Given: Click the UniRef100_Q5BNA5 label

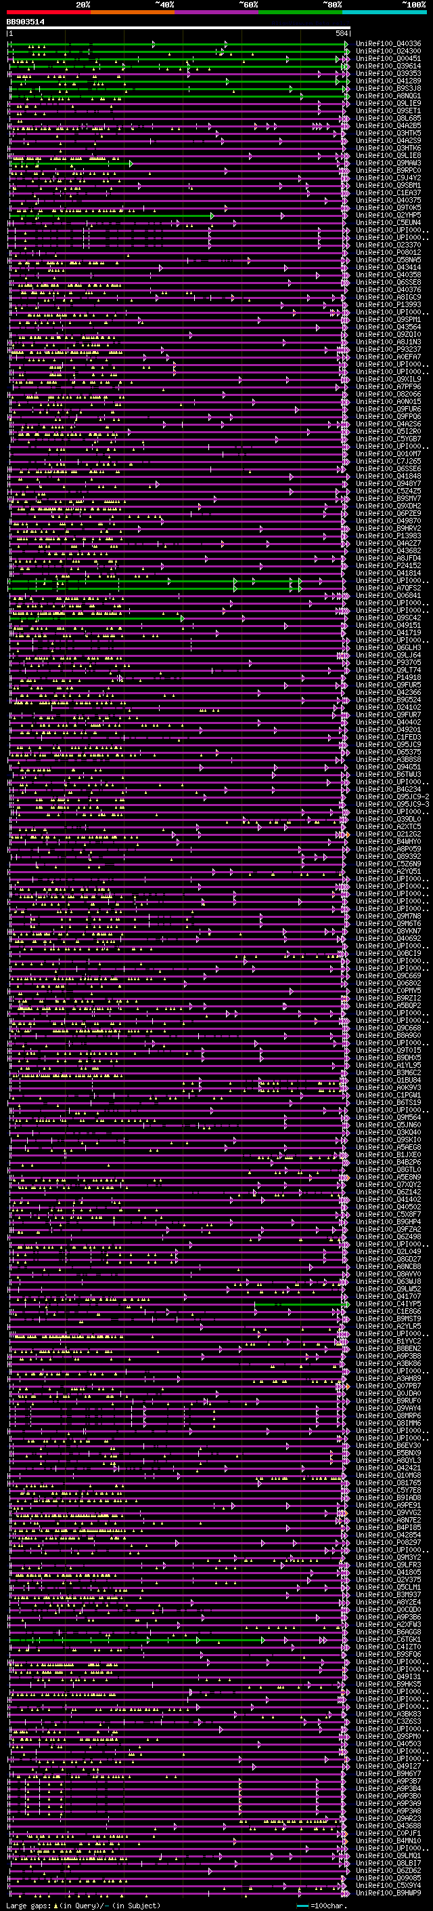Looking at the screenshot, I should [388, 260].
